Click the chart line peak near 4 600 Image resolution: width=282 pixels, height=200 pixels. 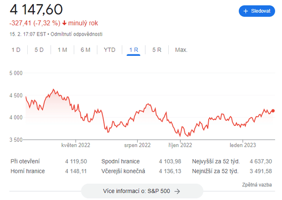(53, 89)
